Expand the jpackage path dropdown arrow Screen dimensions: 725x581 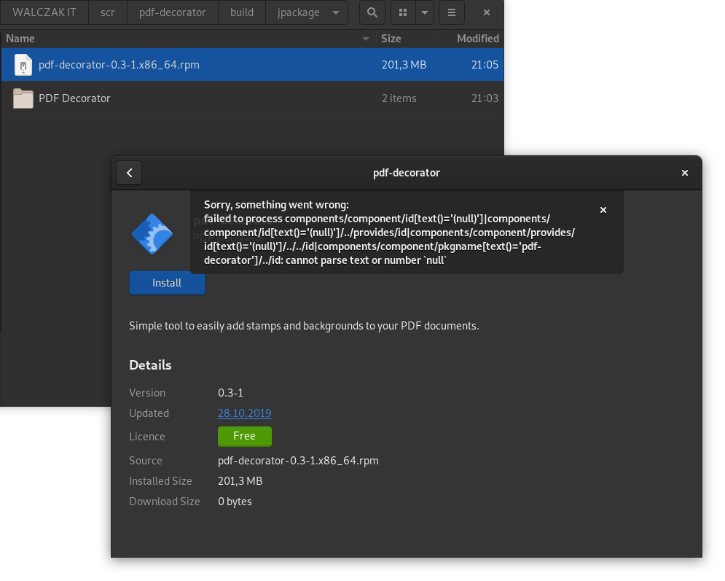pos(335,12)
